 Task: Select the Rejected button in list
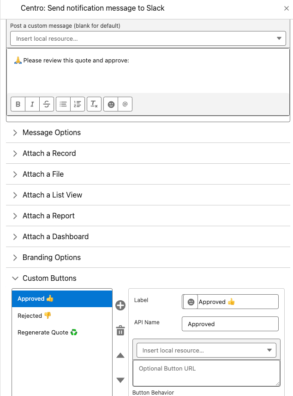pyautogui.click(x=34, y=316)
